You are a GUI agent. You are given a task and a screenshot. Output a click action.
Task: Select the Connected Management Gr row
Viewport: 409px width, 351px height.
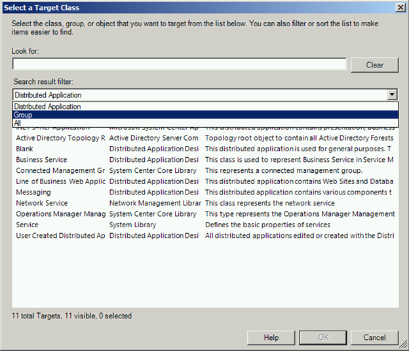point(205,170)
